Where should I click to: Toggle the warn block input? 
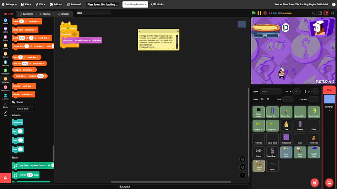pyautogui.click(x=21, y=140)
